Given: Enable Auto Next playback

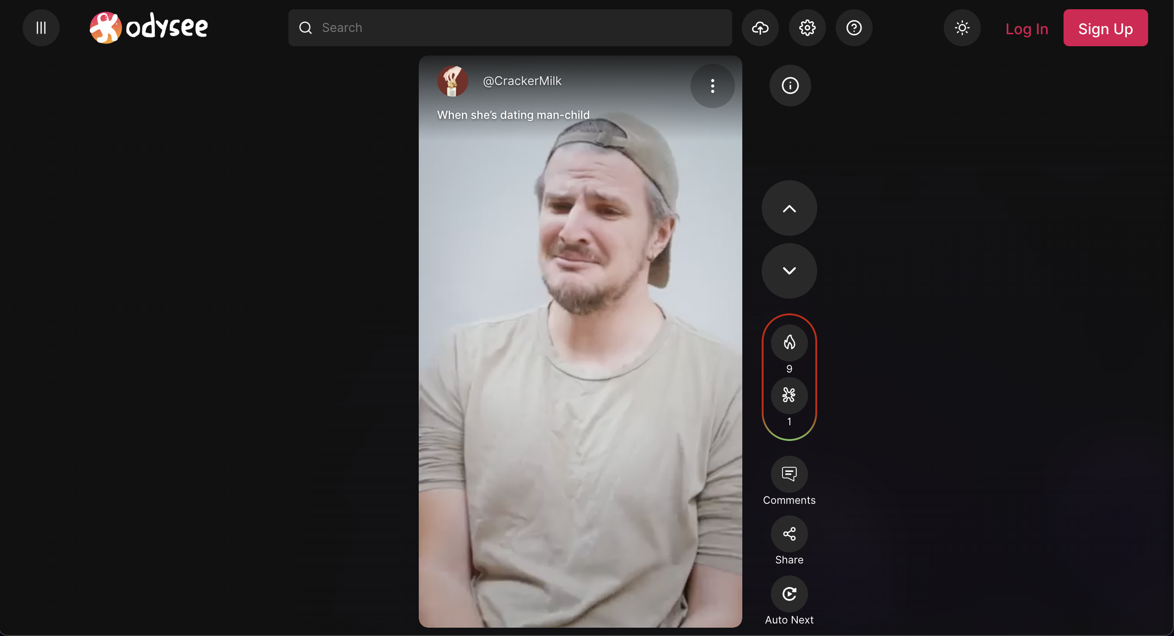Looking at the screenshot, I should (789, 594).
